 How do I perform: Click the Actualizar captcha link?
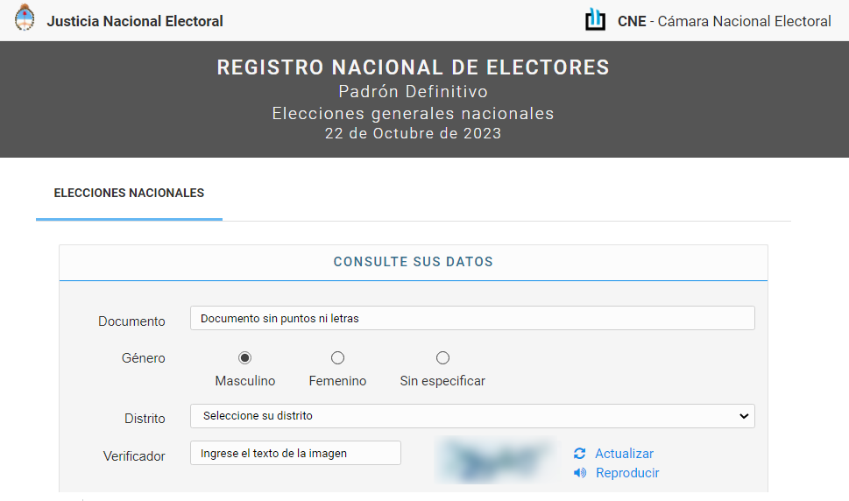point(624,454)
